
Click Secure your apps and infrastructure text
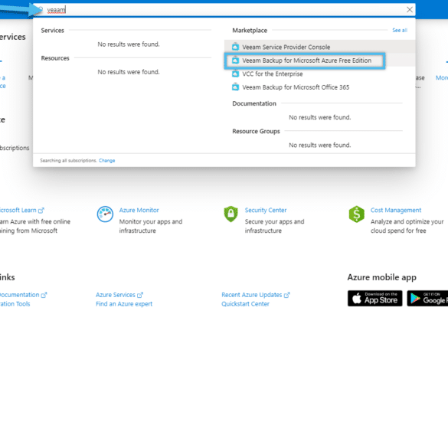(274, 226)
